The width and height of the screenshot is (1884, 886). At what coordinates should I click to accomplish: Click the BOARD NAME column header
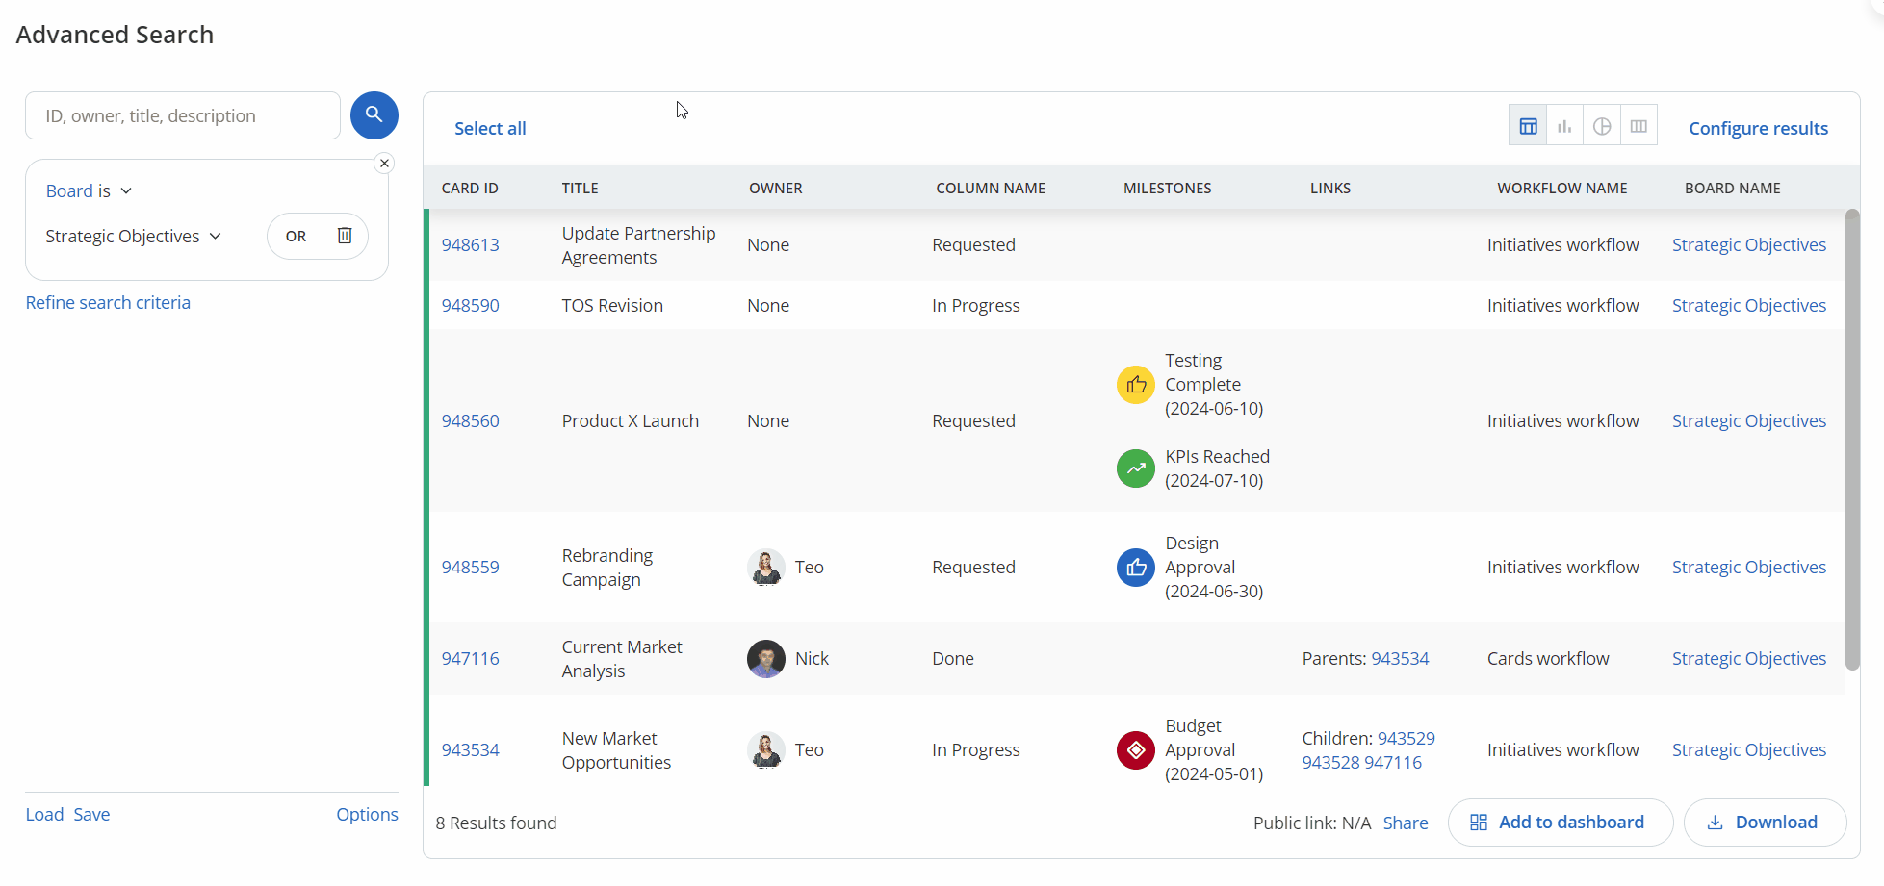[x=1732, y=188]
